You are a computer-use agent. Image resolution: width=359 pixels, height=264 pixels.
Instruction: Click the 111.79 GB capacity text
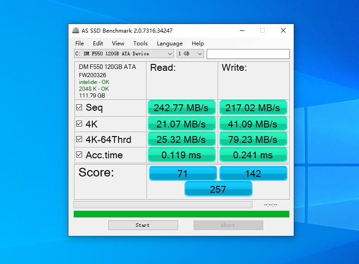(92, 96)
